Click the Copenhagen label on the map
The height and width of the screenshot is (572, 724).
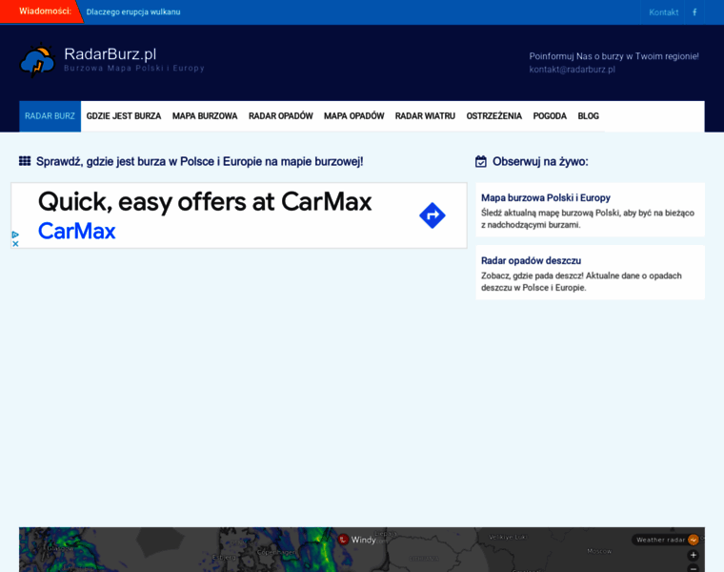click(x=275, y=553)
